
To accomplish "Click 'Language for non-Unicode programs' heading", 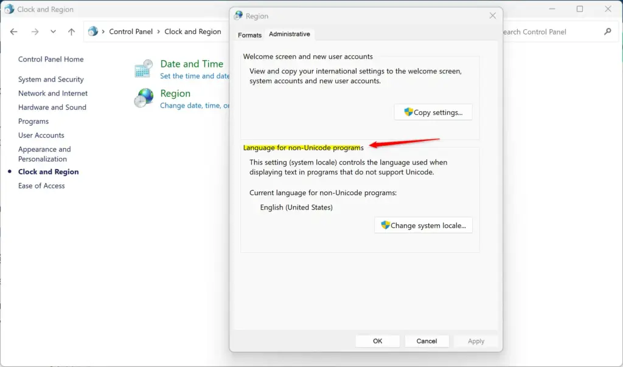I will 303,148.
